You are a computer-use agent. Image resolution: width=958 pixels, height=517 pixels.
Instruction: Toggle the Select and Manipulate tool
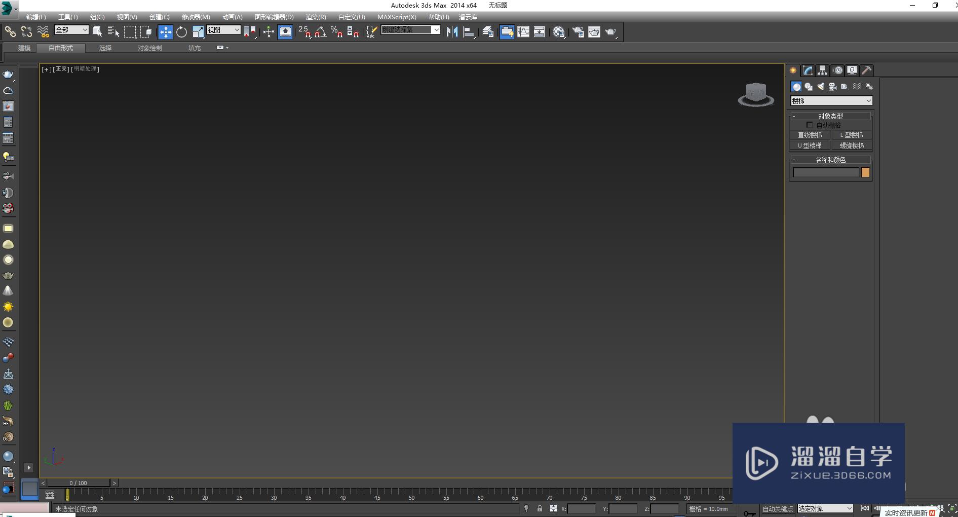click(269, 32)
